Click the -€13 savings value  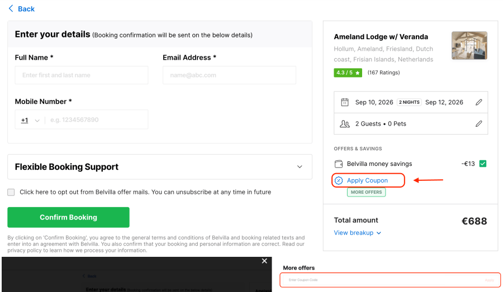468,164
